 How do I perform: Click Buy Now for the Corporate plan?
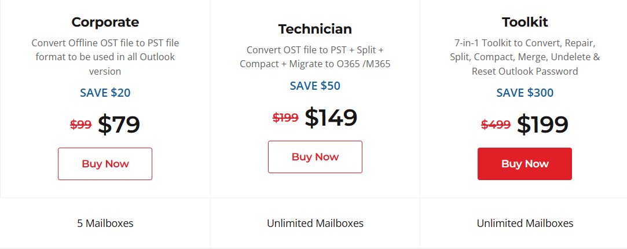pos(105,164)
